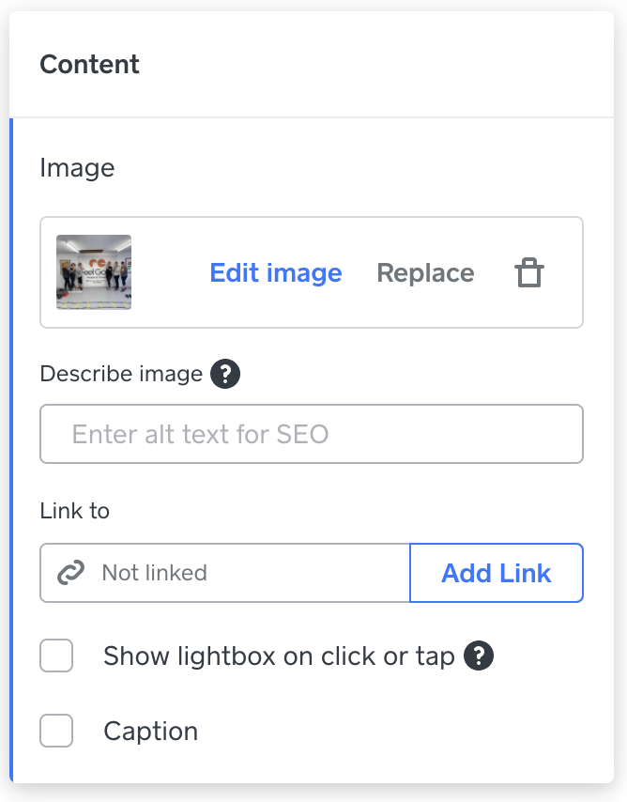Click the question mark next to lightbox option
The width and height of the screenshot is (627, 802).
[479, 655]
